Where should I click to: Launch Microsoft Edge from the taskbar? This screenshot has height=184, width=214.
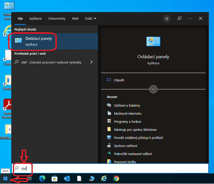click(42, 178)
